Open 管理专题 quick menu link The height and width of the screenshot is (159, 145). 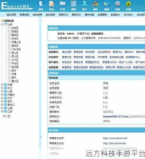click(x=78, y=57)
